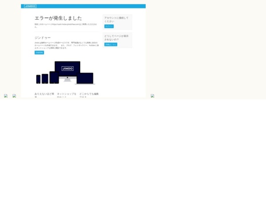Click the ジンドゥー section heading
Viewport: 266px width, 199px height.
coord(43,38)
